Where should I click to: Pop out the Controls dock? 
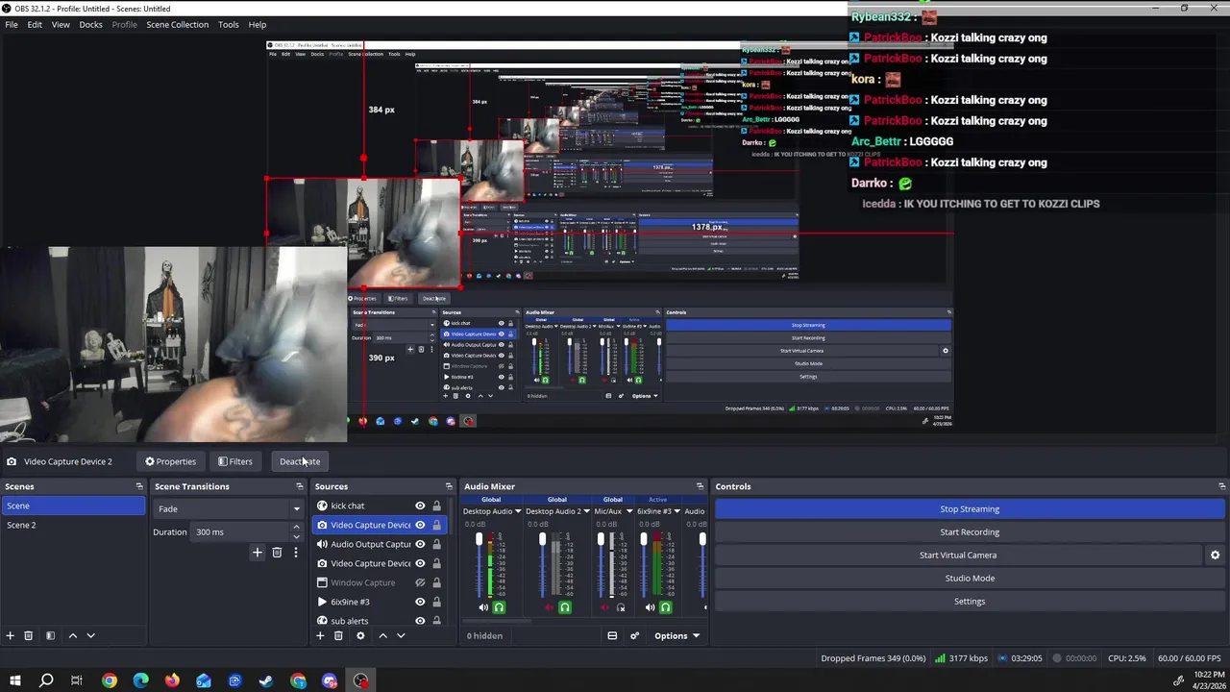point(1221,486)
